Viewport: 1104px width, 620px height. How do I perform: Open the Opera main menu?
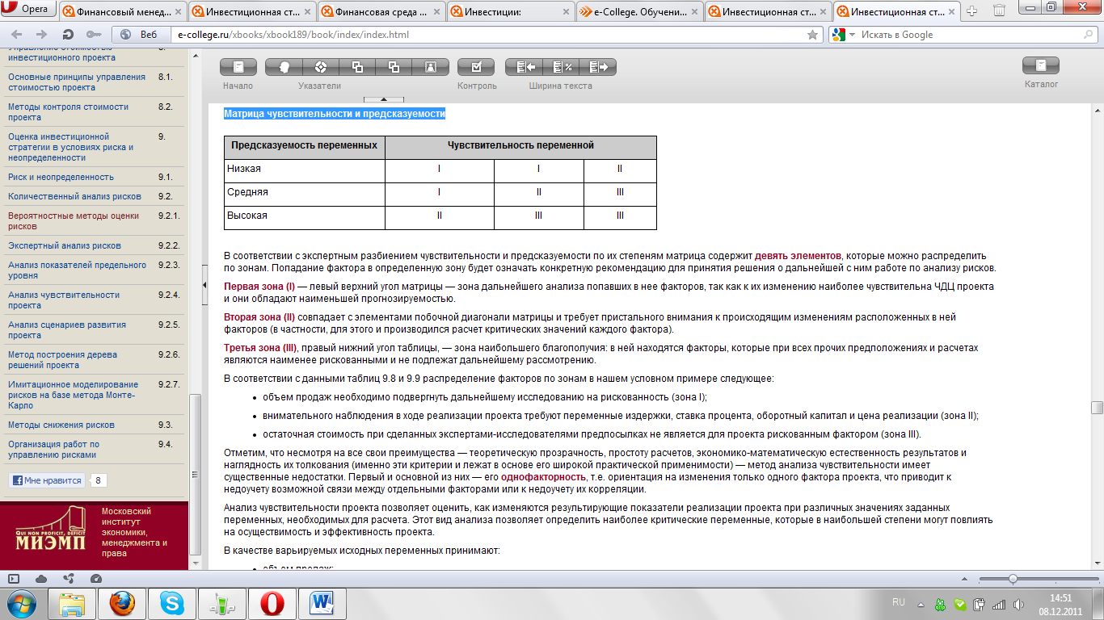(x=29, y=10)
